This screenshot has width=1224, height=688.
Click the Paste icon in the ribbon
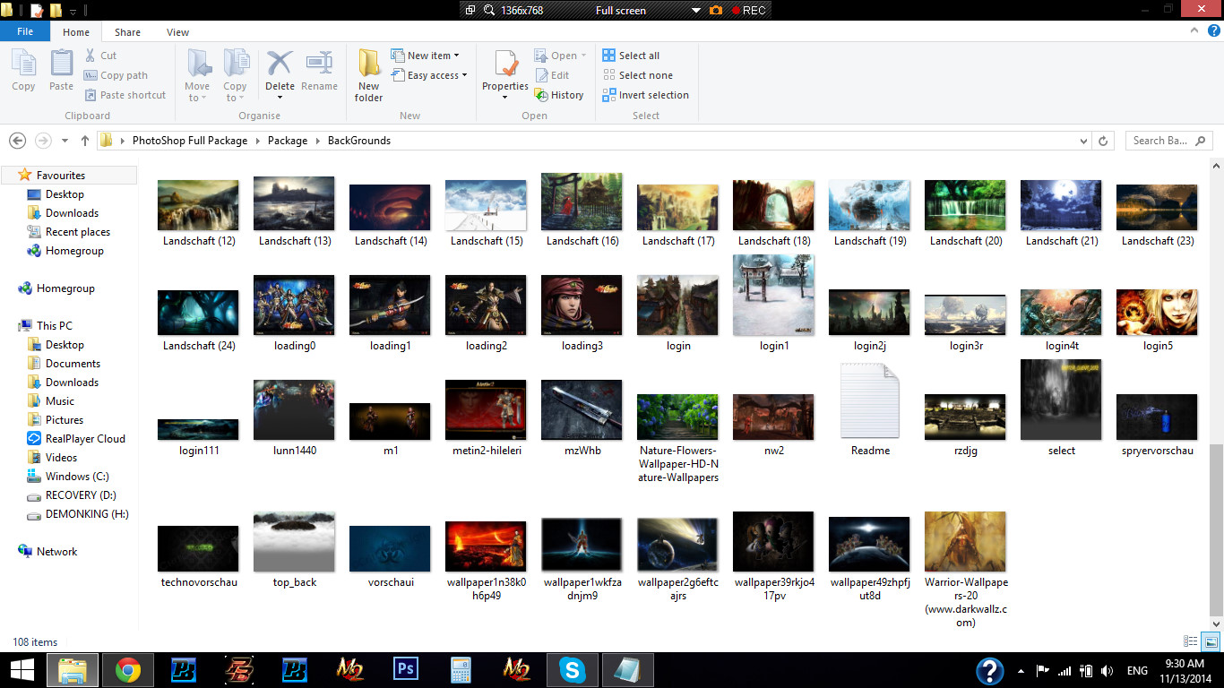click(61, 71)
